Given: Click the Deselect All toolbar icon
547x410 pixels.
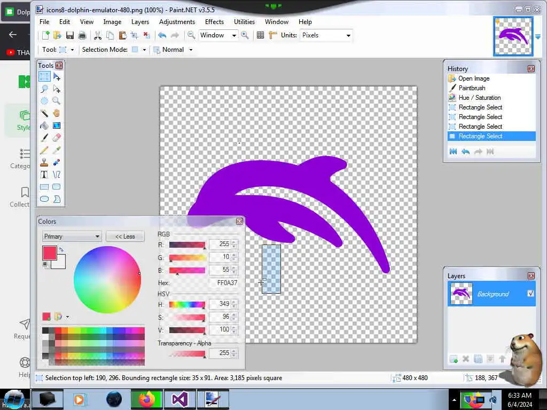Looking at the screenshot, I should tap(146, 35).
